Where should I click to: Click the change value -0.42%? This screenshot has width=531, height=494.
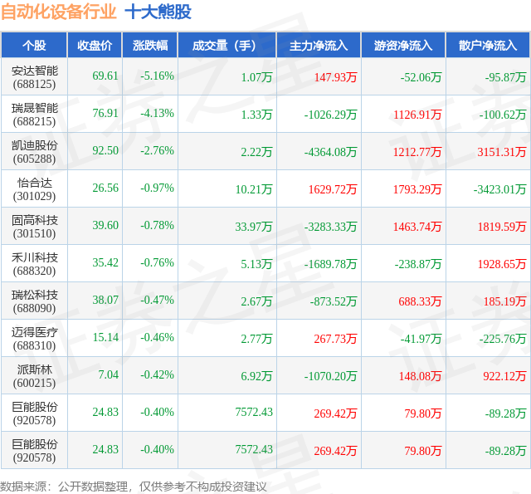[x=157, y=374]
